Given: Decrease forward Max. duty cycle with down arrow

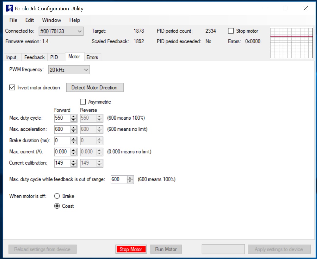Looking at the screenshot, I should [74, 120].
